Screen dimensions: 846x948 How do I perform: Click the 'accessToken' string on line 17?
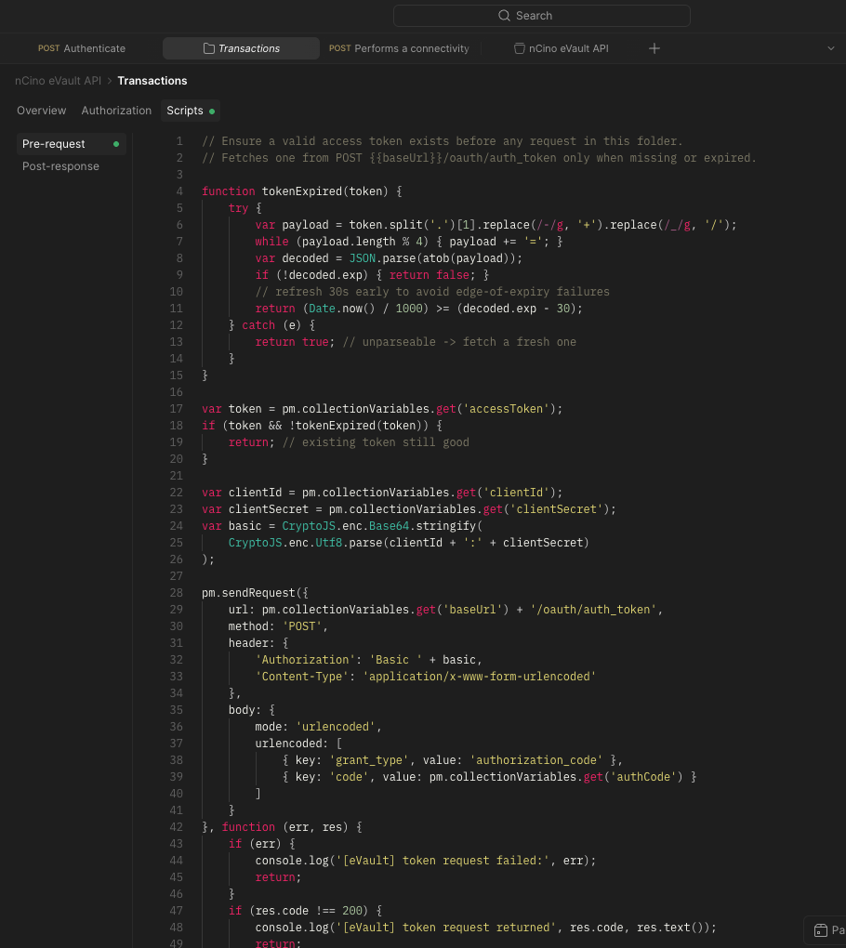coord(506,409)
